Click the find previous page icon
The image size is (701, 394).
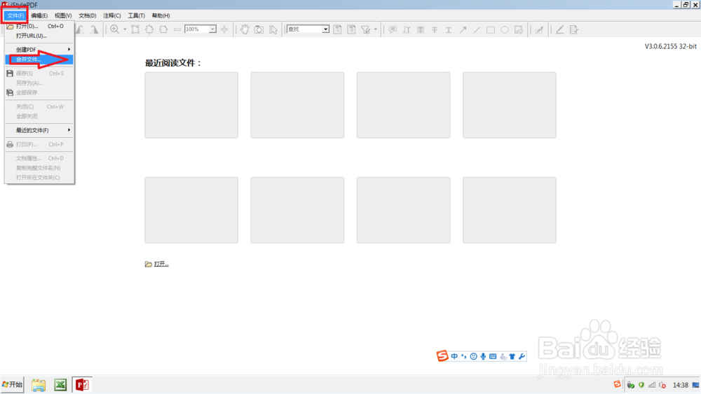pyautogui.click(x=338, y=29)
